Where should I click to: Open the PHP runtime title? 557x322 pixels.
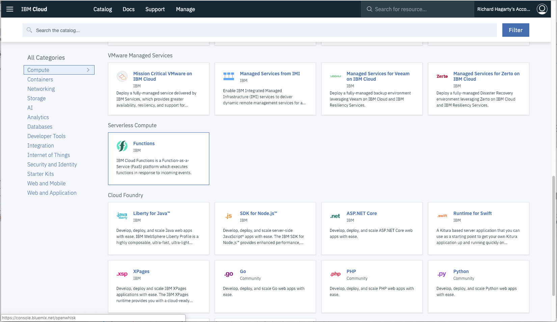click(x=351, y=271)
